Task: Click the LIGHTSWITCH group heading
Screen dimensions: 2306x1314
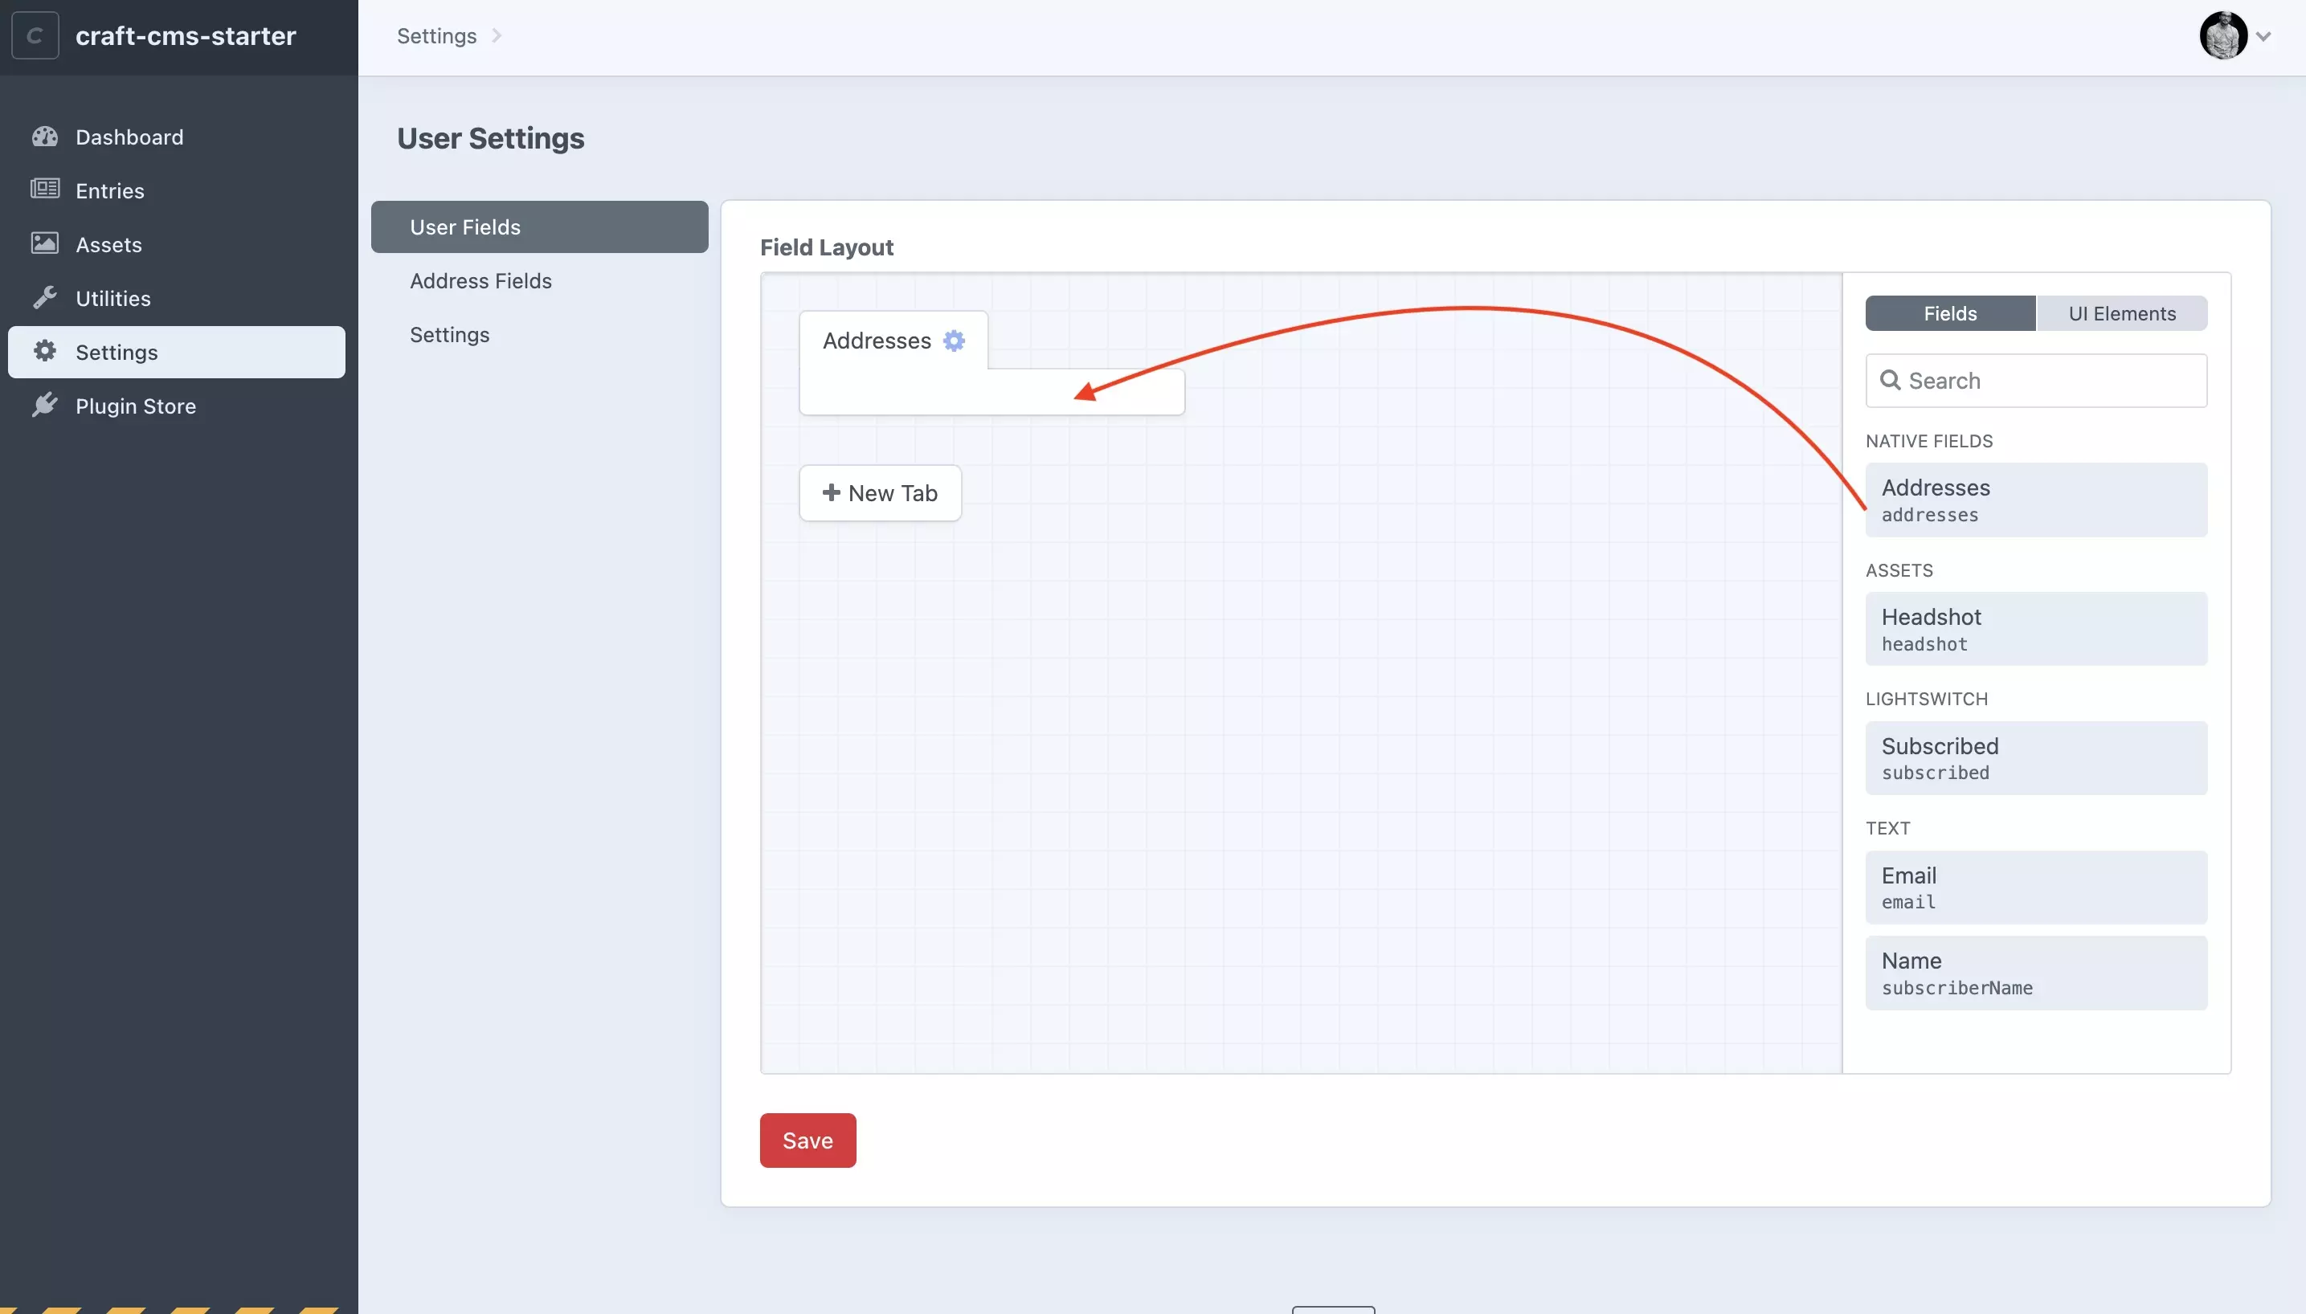Action: click(1926, 699)
